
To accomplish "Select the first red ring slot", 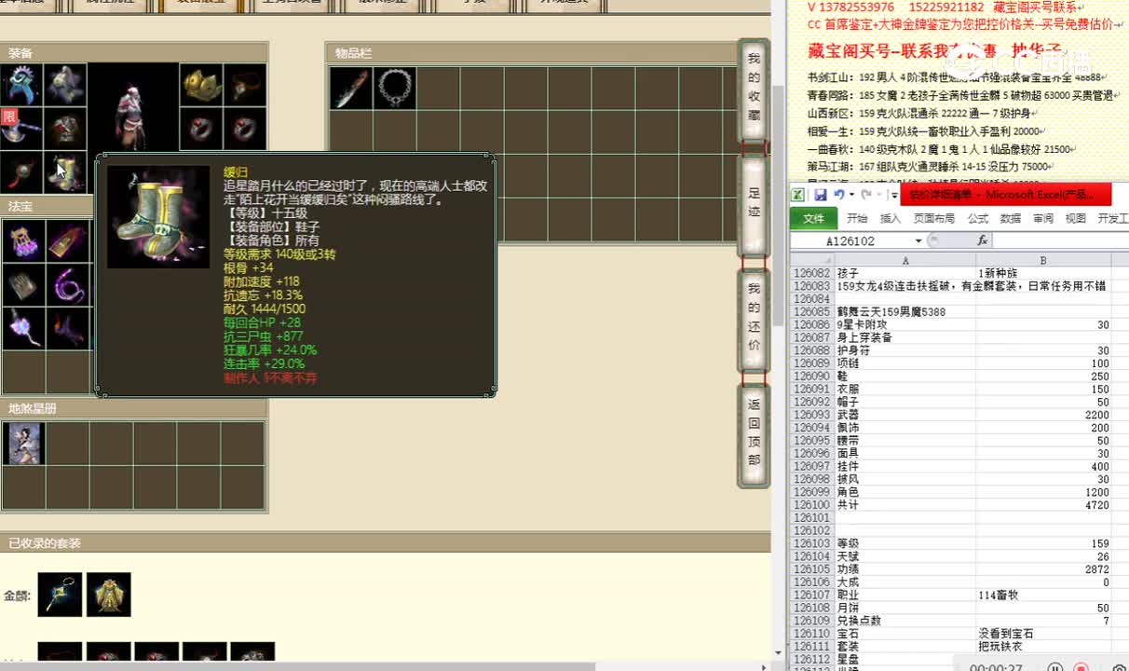I will point(201,129).
